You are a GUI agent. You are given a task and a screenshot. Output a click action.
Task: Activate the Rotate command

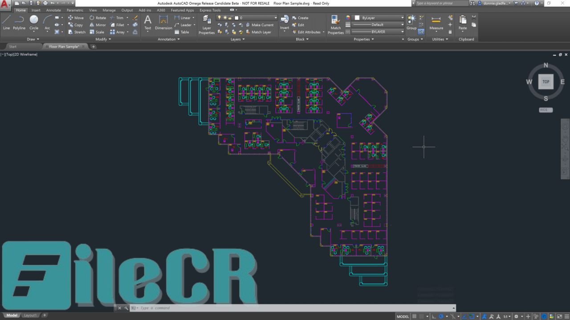pos(98,18)
